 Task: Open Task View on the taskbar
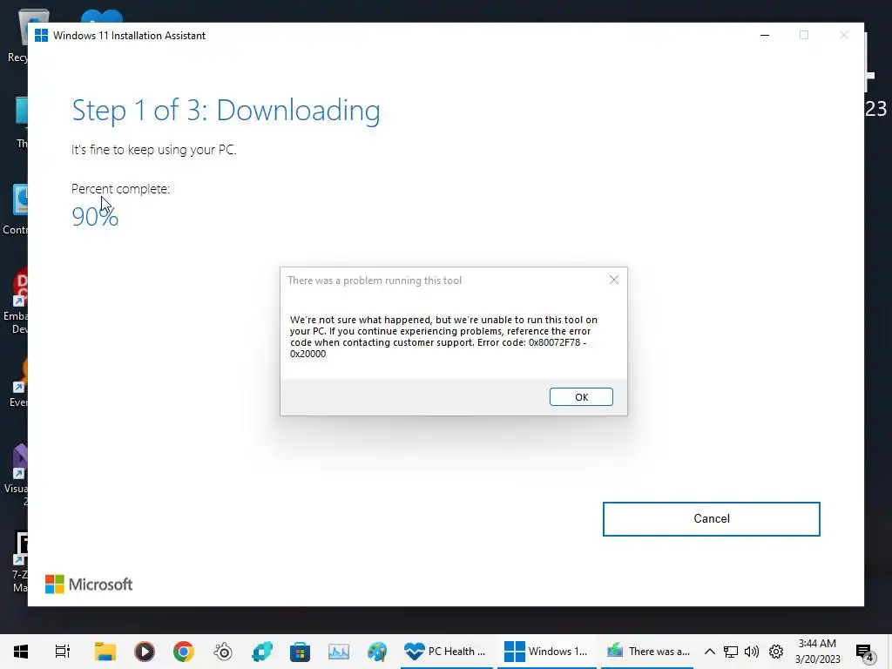tap(63, 652)
